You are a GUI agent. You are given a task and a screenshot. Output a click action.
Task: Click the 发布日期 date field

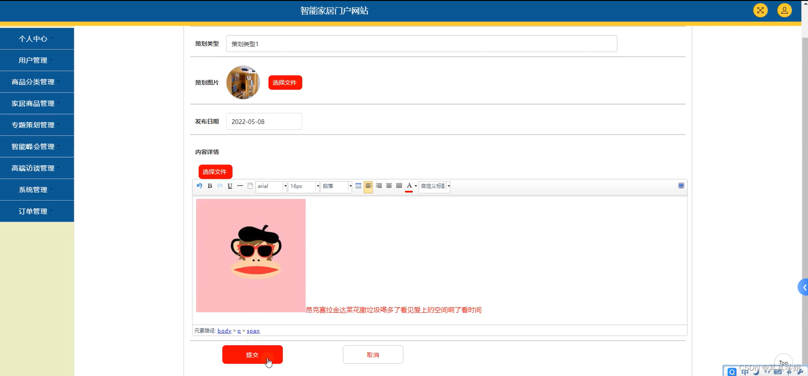point(264,121)
